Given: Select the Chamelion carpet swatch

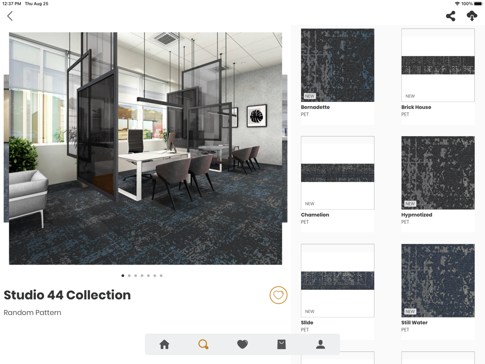Looking at the screenshot, I should (x=338, y=173).
